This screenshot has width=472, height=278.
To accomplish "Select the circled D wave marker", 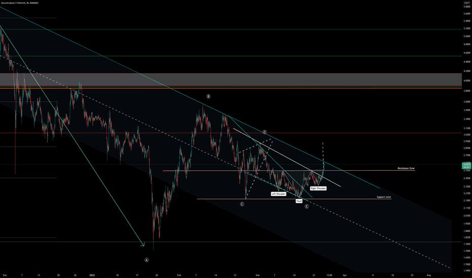I will pyautogui.click(x=264, y=132).
